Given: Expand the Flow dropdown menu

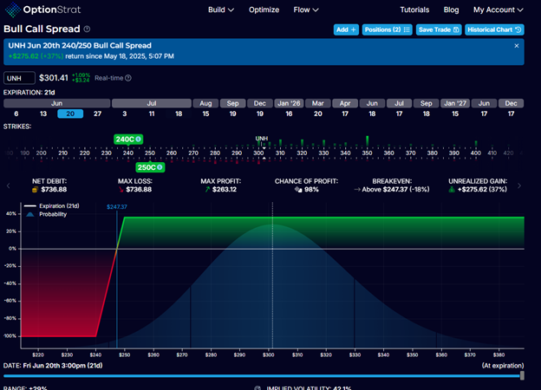Looking at the screenshot, I should (x=306, y=10).
